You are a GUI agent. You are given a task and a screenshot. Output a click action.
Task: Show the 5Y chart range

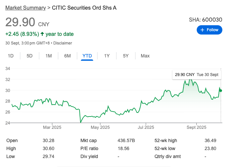(x=125, y=56)
